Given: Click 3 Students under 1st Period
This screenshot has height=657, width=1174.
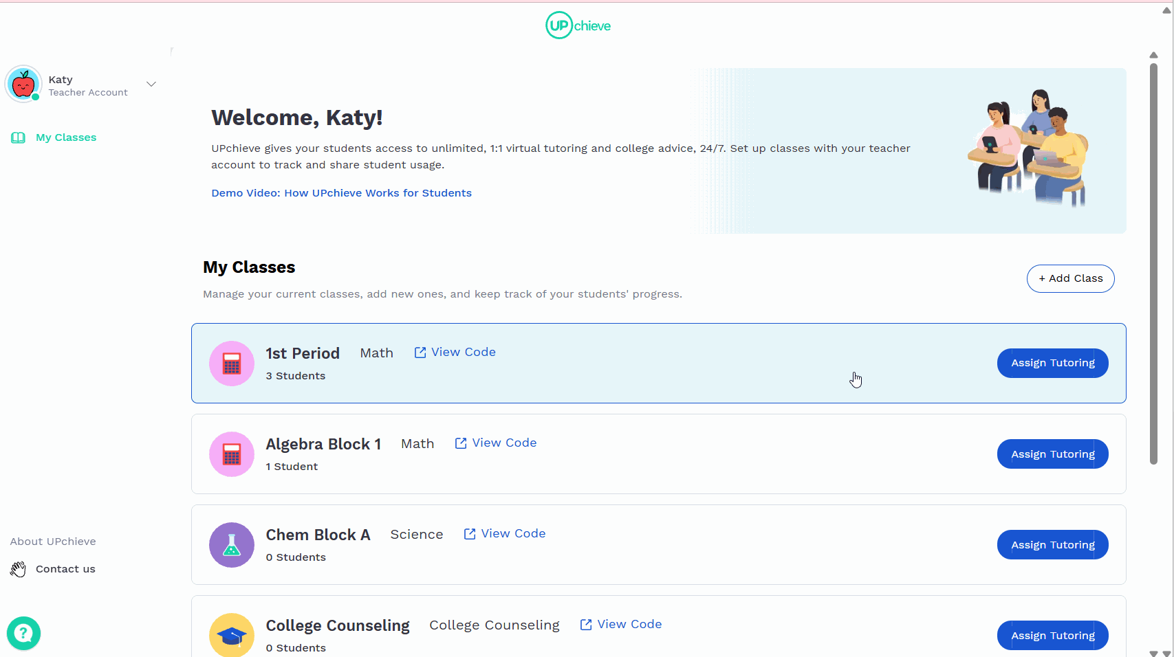Looking at the screenshot, I should 296,376.
